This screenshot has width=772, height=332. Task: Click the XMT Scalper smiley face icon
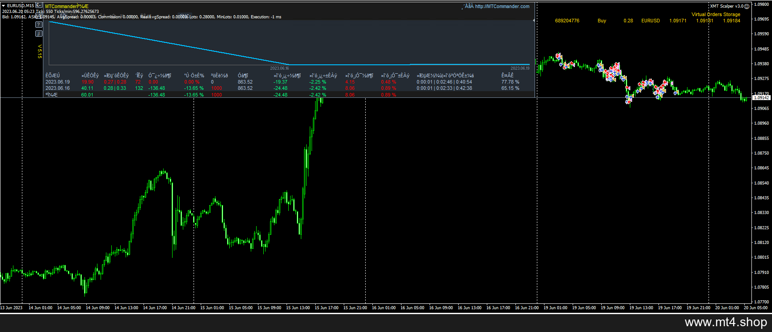(x=747, y=6)
